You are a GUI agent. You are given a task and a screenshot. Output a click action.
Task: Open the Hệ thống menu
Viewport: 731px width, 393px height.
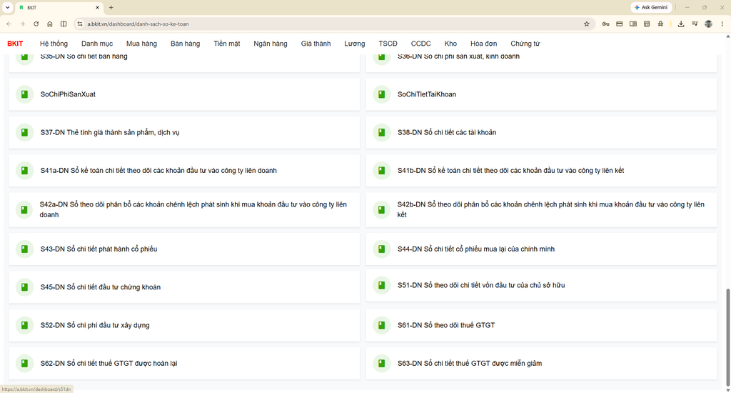click(x=54, y=44)
